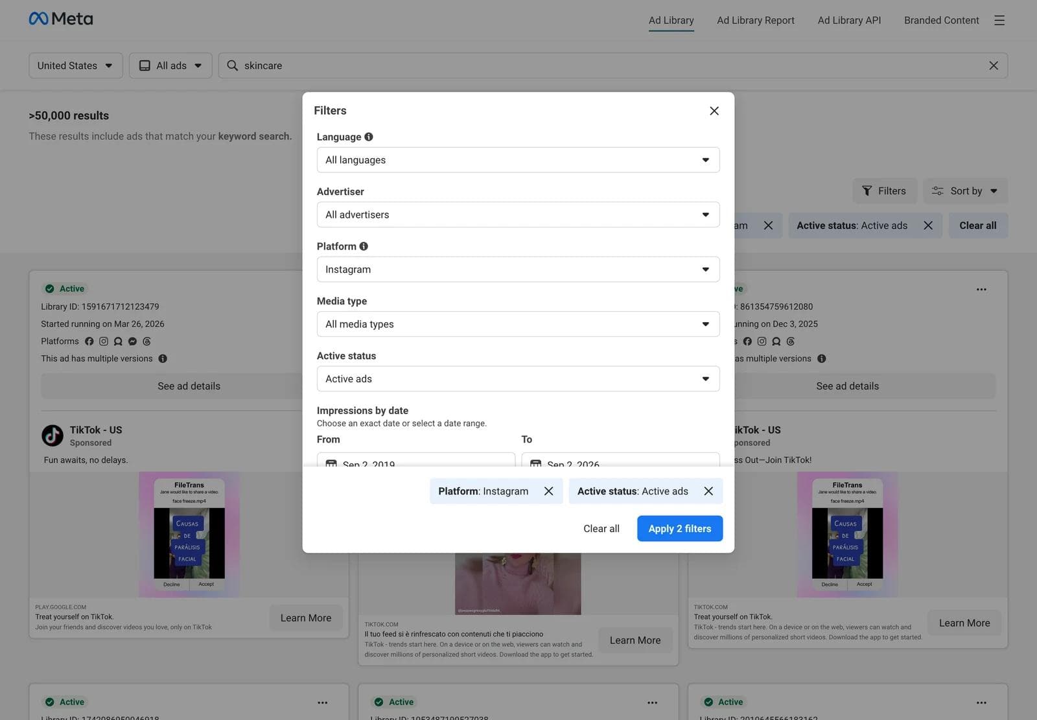The width and height of the screenshot is (1037, 720).
Task: Open the Ad Library Report tab
Action: pyautogui.click(x=756, y=20)
